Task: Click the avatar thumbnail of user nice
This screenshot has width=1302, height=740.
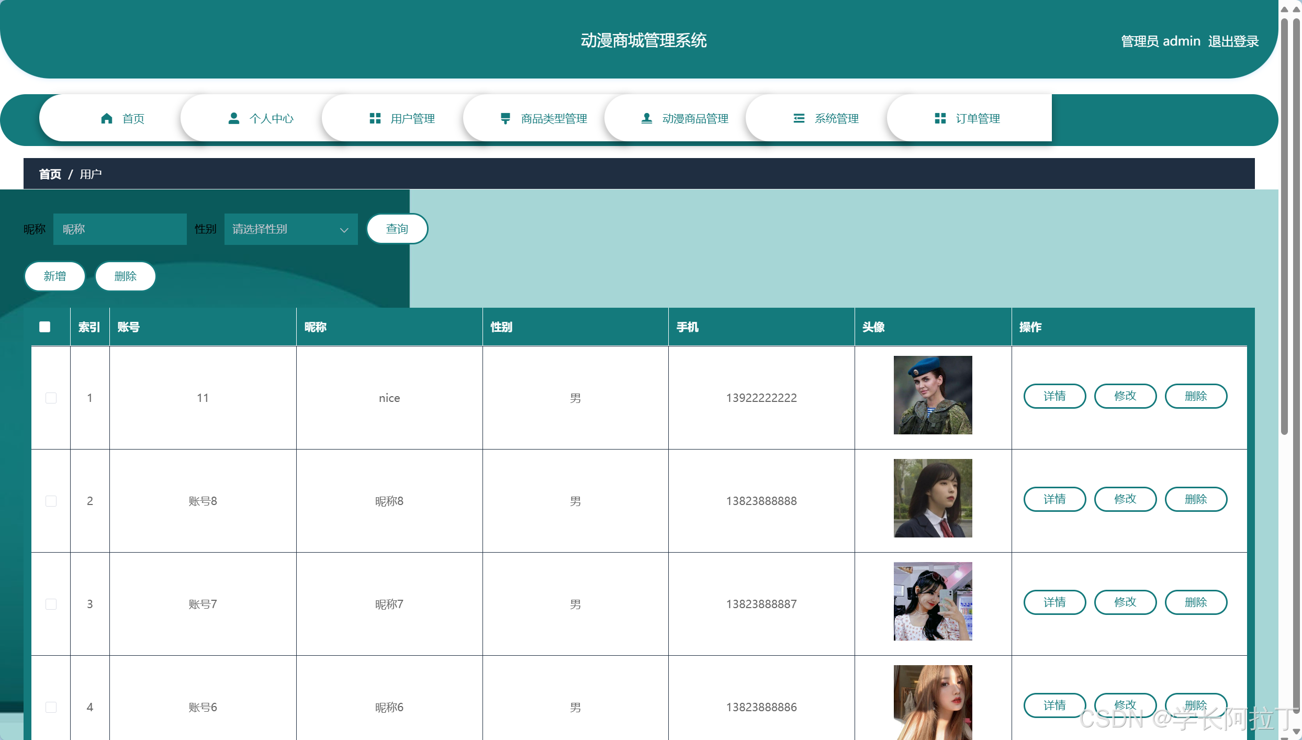Action: pos(933,395)
